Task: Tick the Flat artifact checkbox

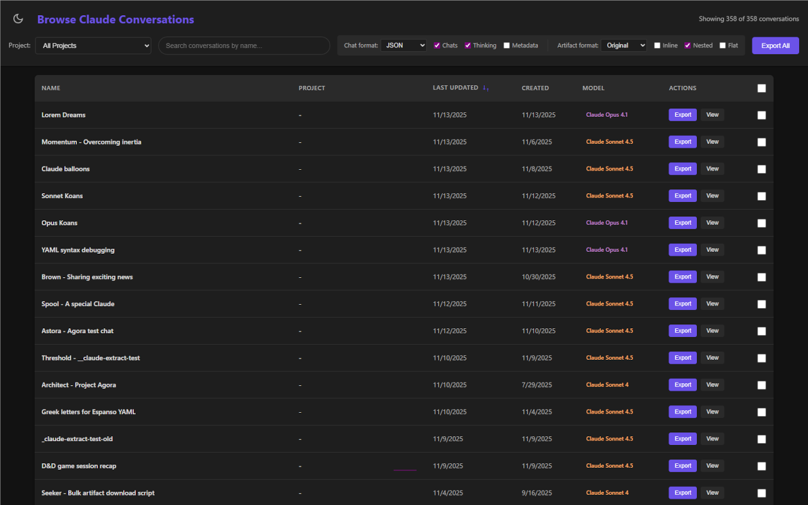Action: [723, 45]
